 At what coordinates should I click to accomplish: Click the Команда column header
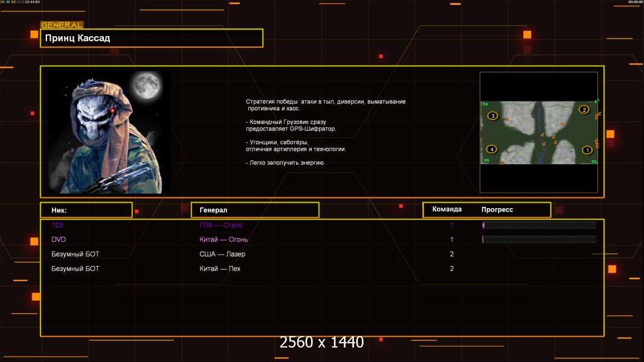pos(447,209)
